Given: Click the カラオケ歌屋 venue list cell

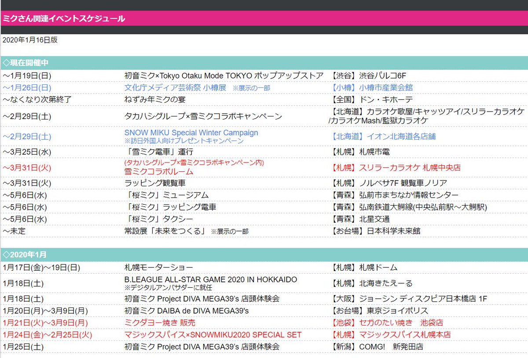Looking at the screenshot, I should tap(427, 116).
